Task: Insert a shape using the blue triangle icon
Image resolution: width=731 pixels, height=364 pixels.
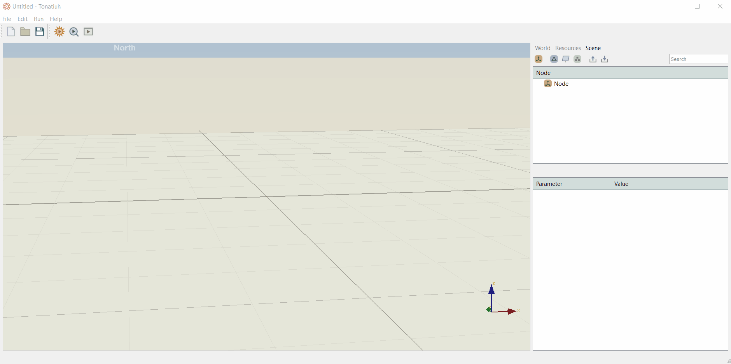Action: [x=554, y=59]
